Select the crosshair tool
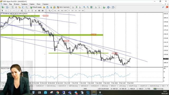169x95 pixels. click(x=6, y=11)
